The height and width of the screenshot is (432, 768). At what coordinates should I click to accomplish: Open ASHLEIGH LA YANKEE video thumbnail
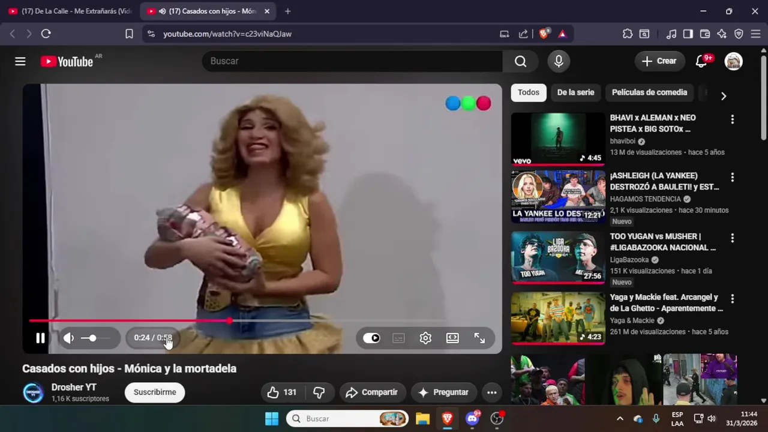coord(558,197)
